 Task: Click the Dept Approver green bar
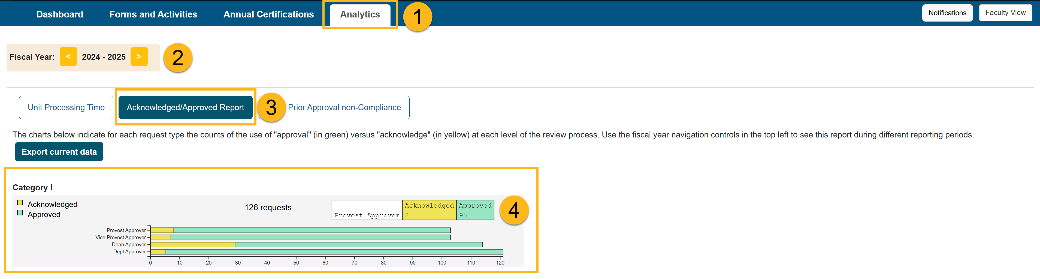point(334,252)
